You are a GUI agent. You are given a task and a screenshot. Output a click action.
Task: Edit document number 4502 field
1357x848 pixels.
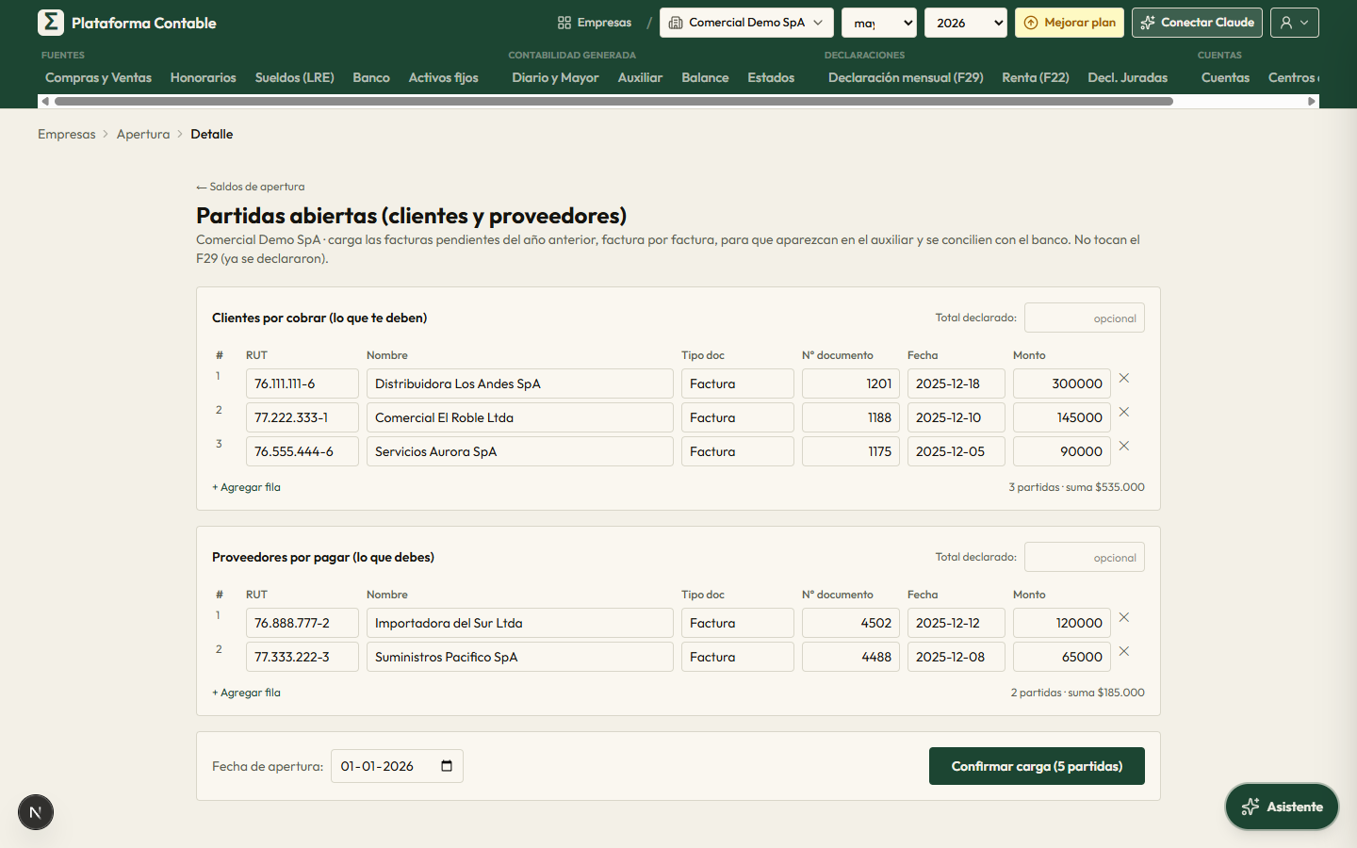(x=851, y=623)
